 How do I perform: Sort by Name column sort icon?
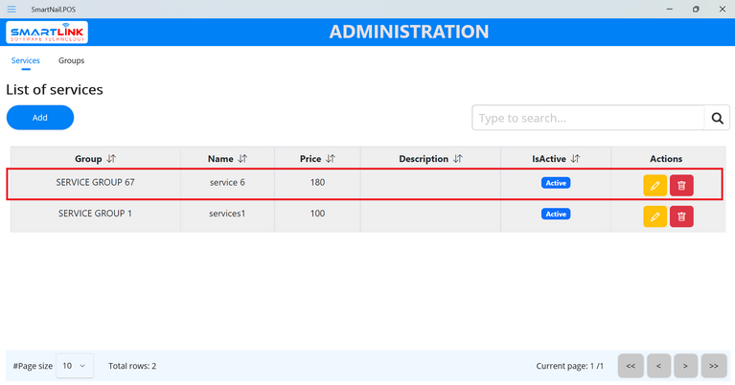click(242, 159)
